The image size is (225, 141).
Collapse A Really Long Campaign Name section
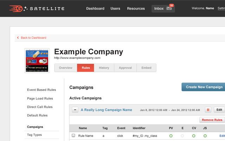(75, 110)
